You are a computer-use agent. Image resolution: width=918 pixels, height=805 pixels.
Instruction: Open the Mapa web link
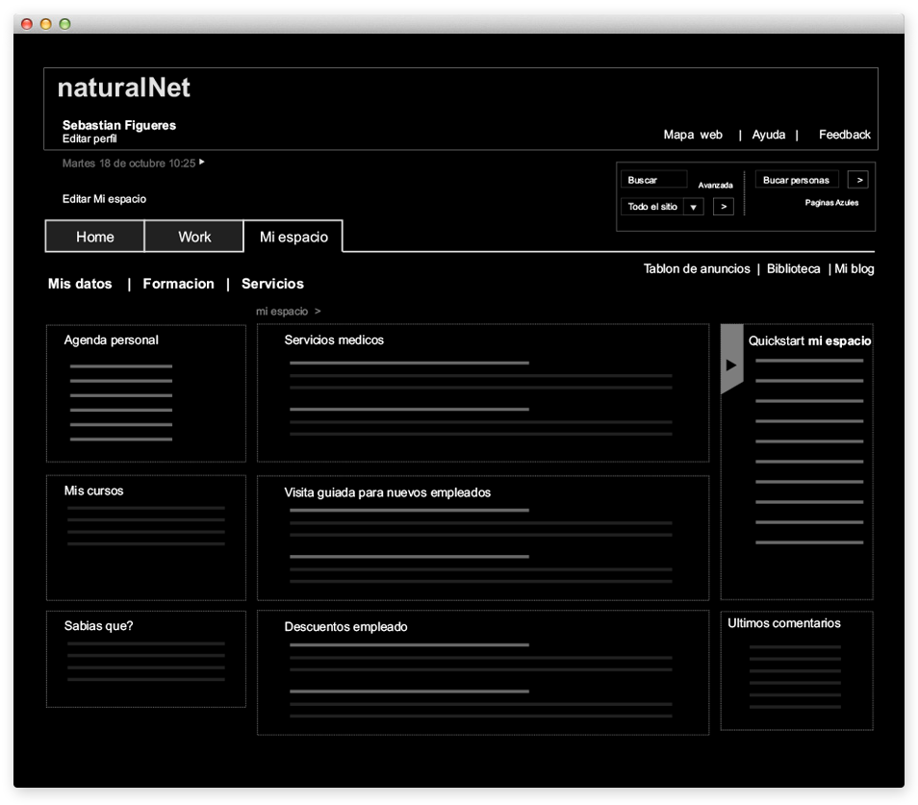pyautogui.click(x=693, y=135)
